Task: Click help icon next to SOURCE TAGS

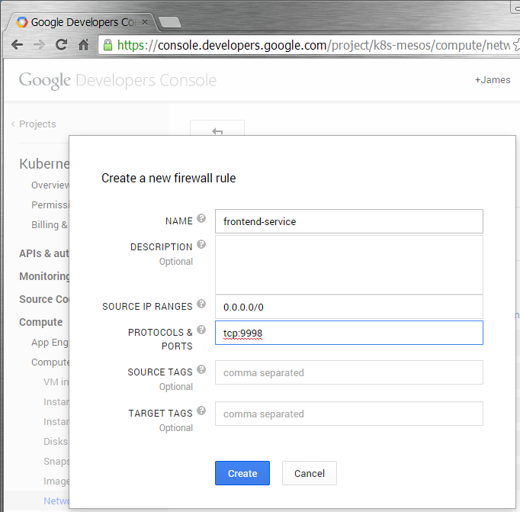Action: tap(201, 370)
